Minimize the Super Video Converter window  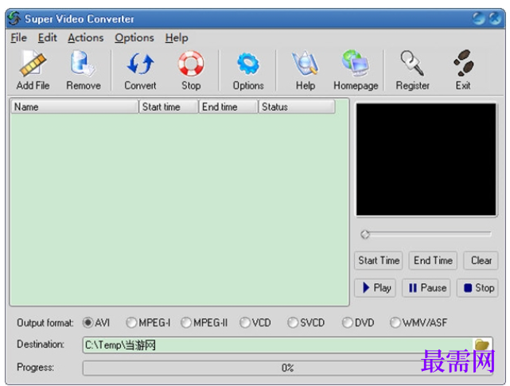click(479, 18)
